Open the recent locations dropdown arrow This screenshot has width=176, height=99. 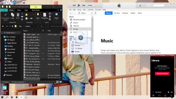[x=10, y=26]
